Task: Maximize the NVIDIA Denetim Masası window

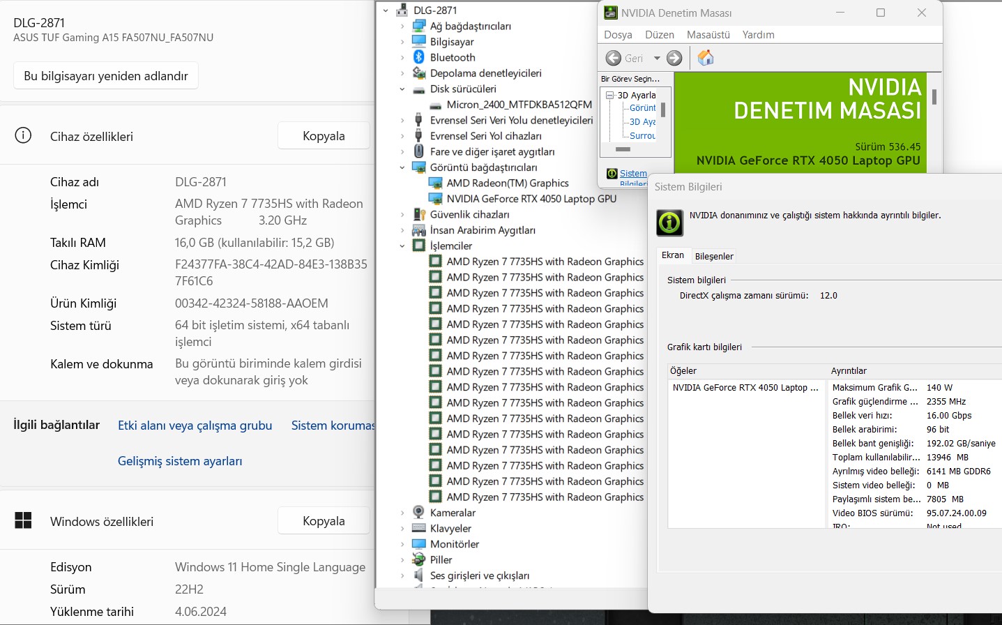Action: (x=881, y=13)
